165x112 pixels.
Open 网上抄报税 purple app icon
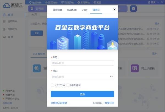(135, 68)
